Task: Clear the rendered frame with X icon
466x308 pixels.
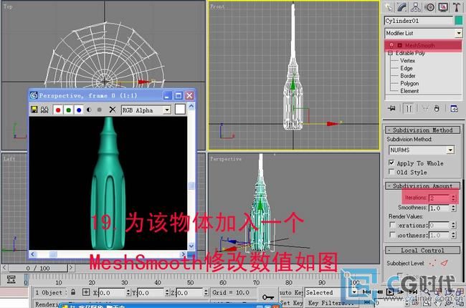Action: coord(113,110)
